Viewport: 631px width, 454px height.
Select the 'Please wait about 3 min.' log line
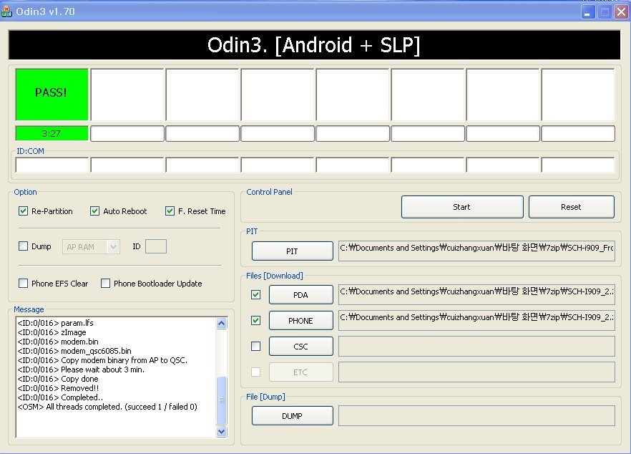click(x=81, y=370)
